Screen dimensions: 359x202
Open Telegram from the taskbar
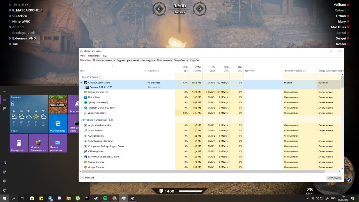(x=50, y=198)
